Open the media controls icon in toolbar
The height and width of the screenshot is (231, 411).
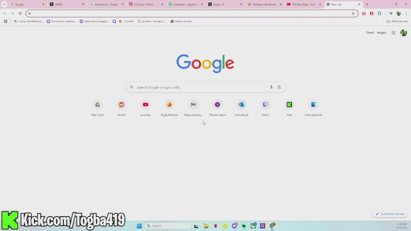click(391, 13)
